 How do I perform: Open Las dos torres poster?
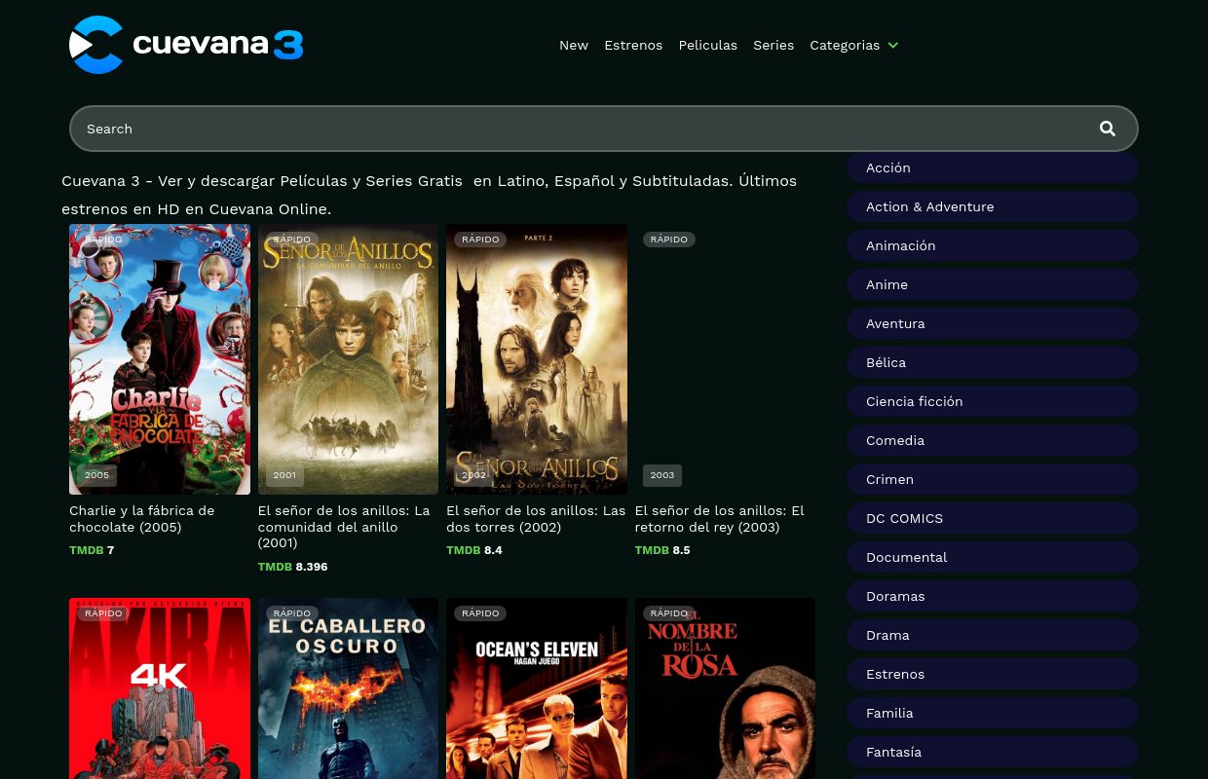click(x=537, y=359)
